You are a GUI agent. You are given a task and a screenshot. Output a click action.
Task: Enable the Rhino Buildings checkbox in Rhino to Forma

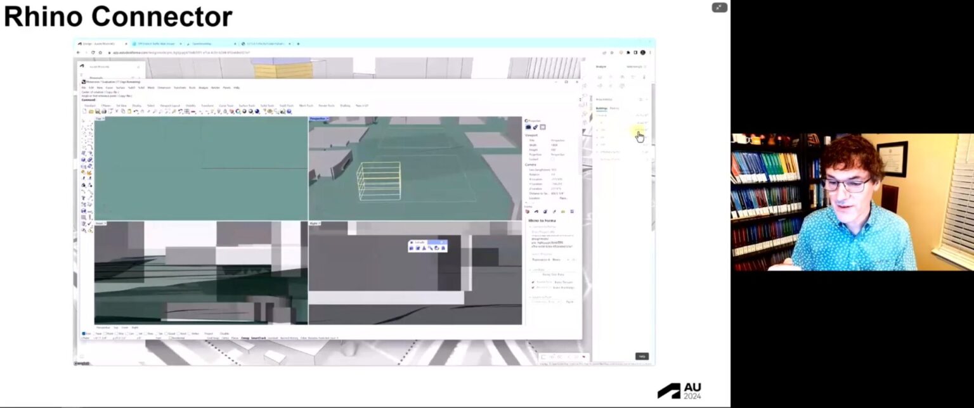coord(533,287)
